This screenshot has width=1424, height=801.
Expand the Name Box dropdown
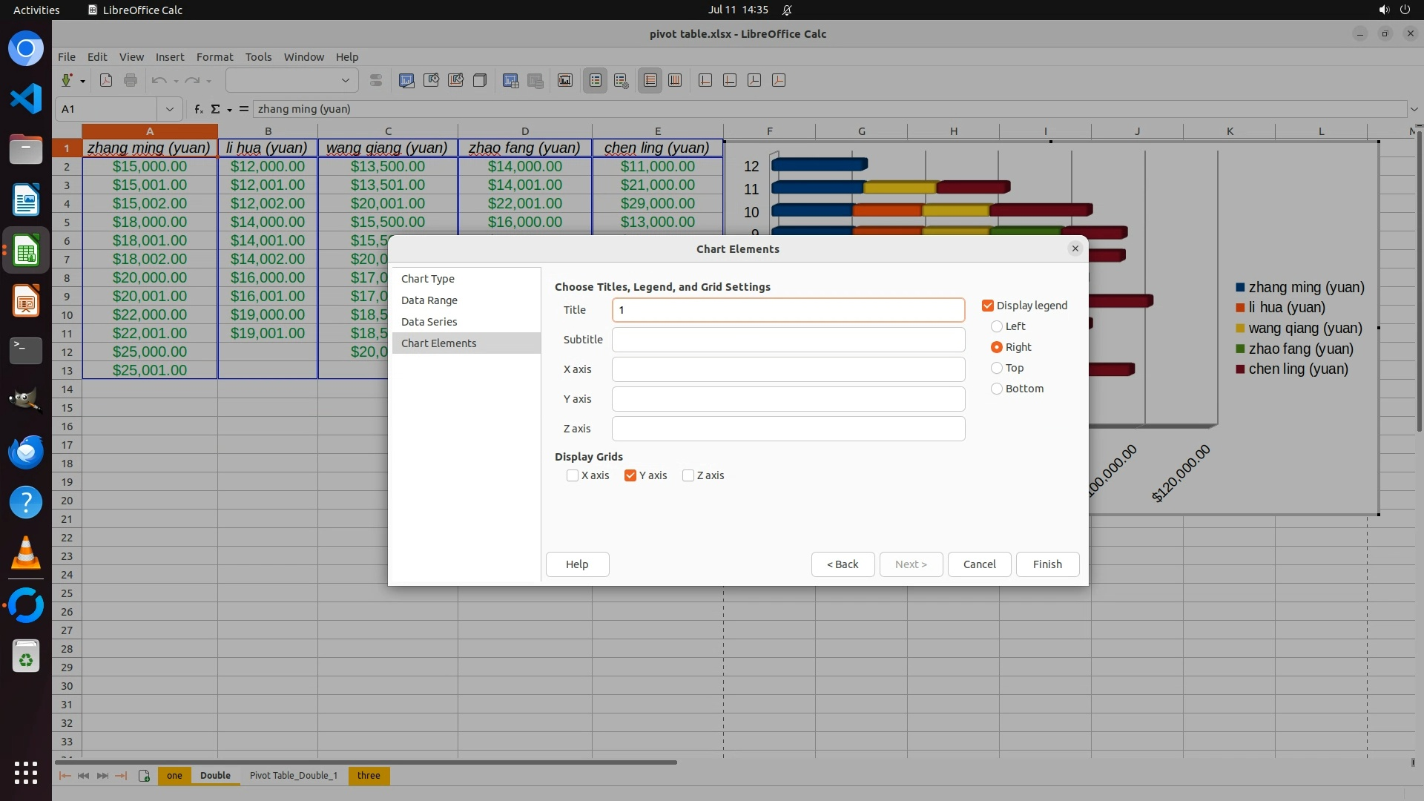[170, 109]
